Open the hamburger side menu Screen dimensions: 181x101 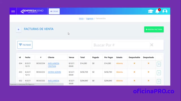pyautogui.click(x=13, y=11)
